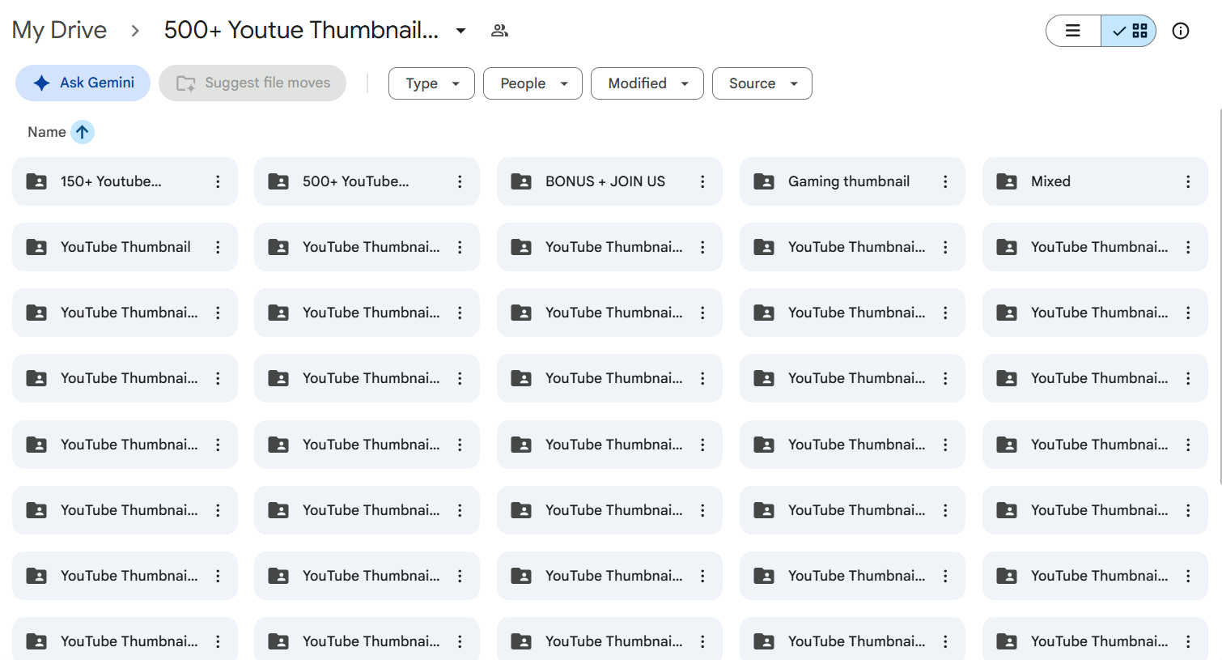Select the 500+ YouTube folder
This screenshot has height=660, width=1222.
coord(367,181)
